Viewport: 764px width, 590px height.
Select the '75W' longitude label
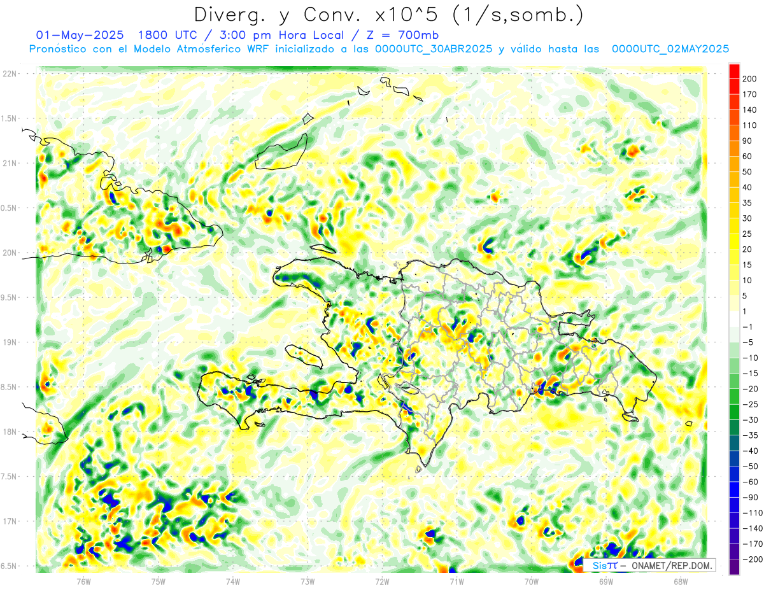[x=159, y=581]
